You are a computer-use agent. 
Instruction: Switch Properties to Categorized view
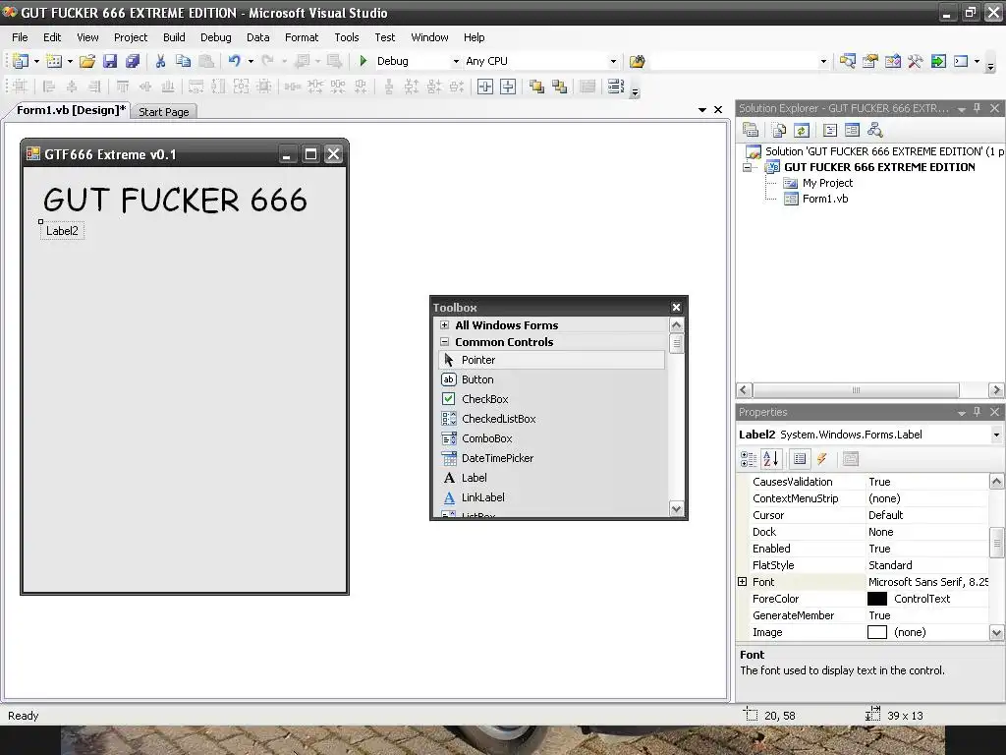749,459
